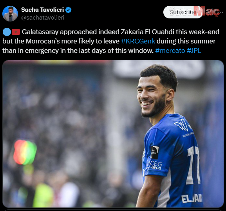The height and width of the screenshot is (211, 226).
Task: Open the attached player photo
Action: point(113,134)
